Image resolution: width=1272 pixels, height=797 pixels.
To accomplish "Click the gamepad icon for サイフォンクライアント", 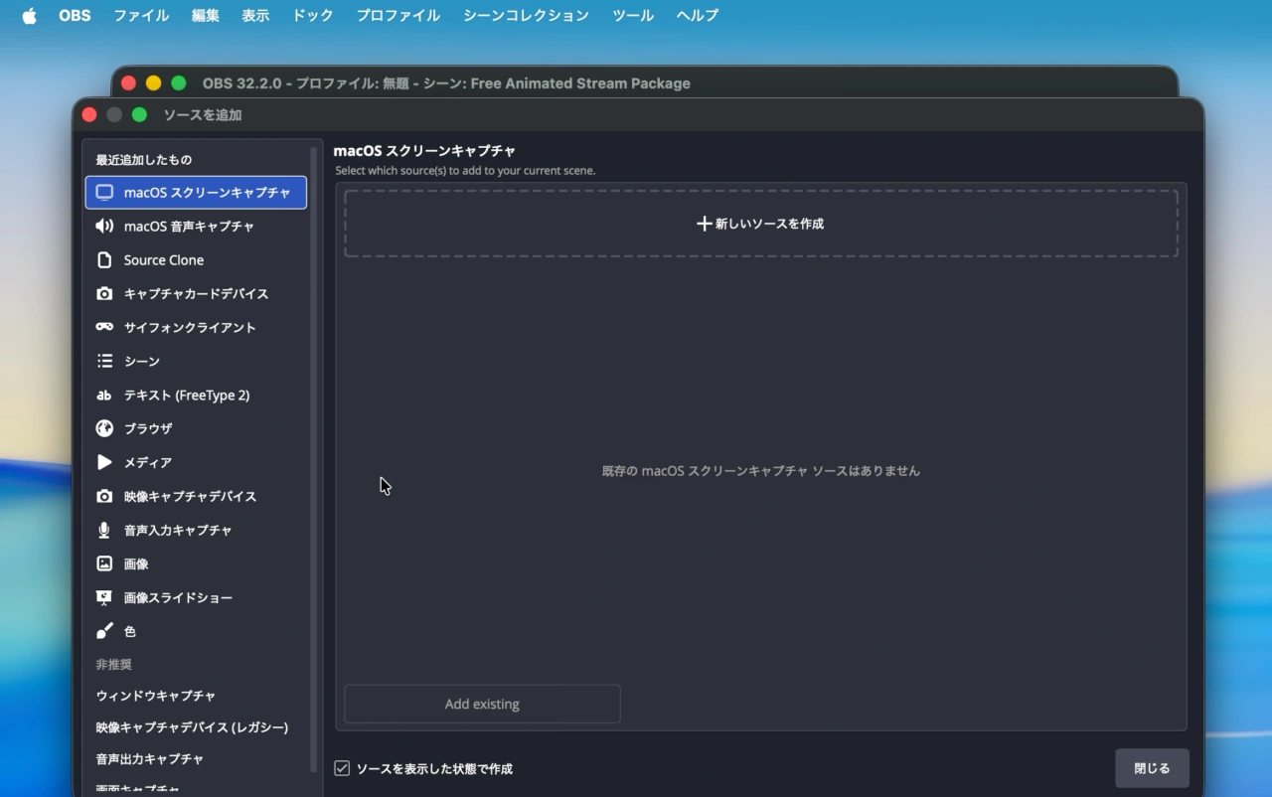I will (x=104, y=328).
